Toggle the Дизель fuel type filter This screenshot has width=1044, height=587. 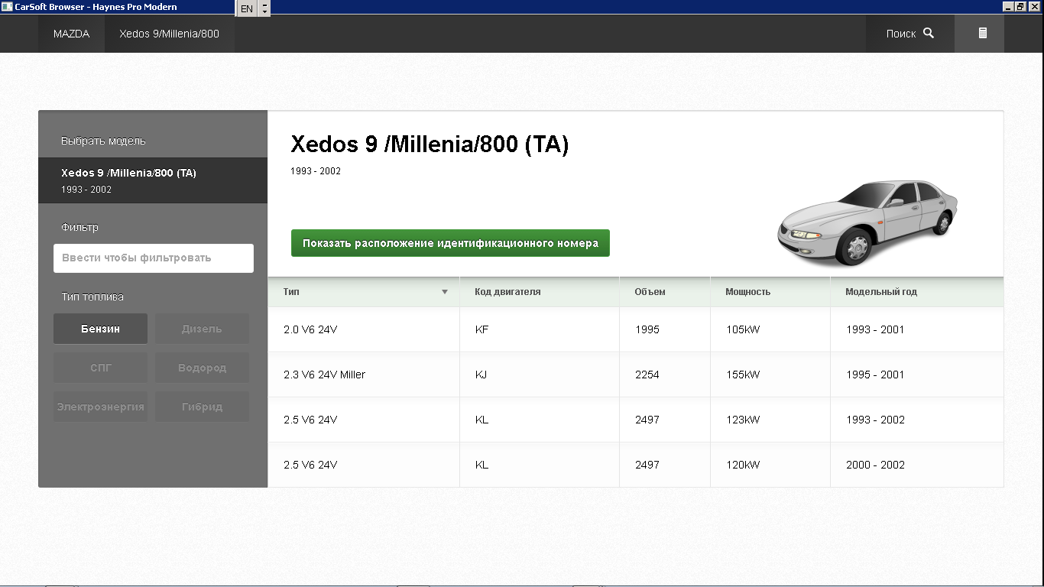(x=202, y=329)
